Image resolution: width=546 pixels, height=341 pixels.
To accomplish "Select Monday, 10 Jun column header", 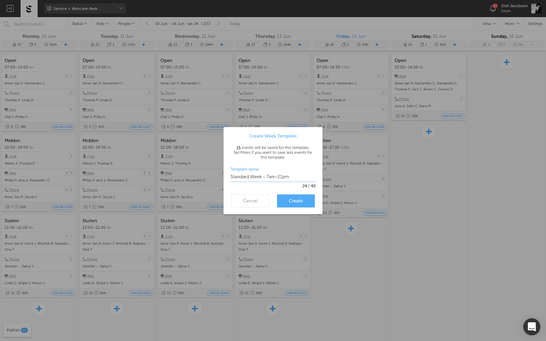I will coord(39,36).
